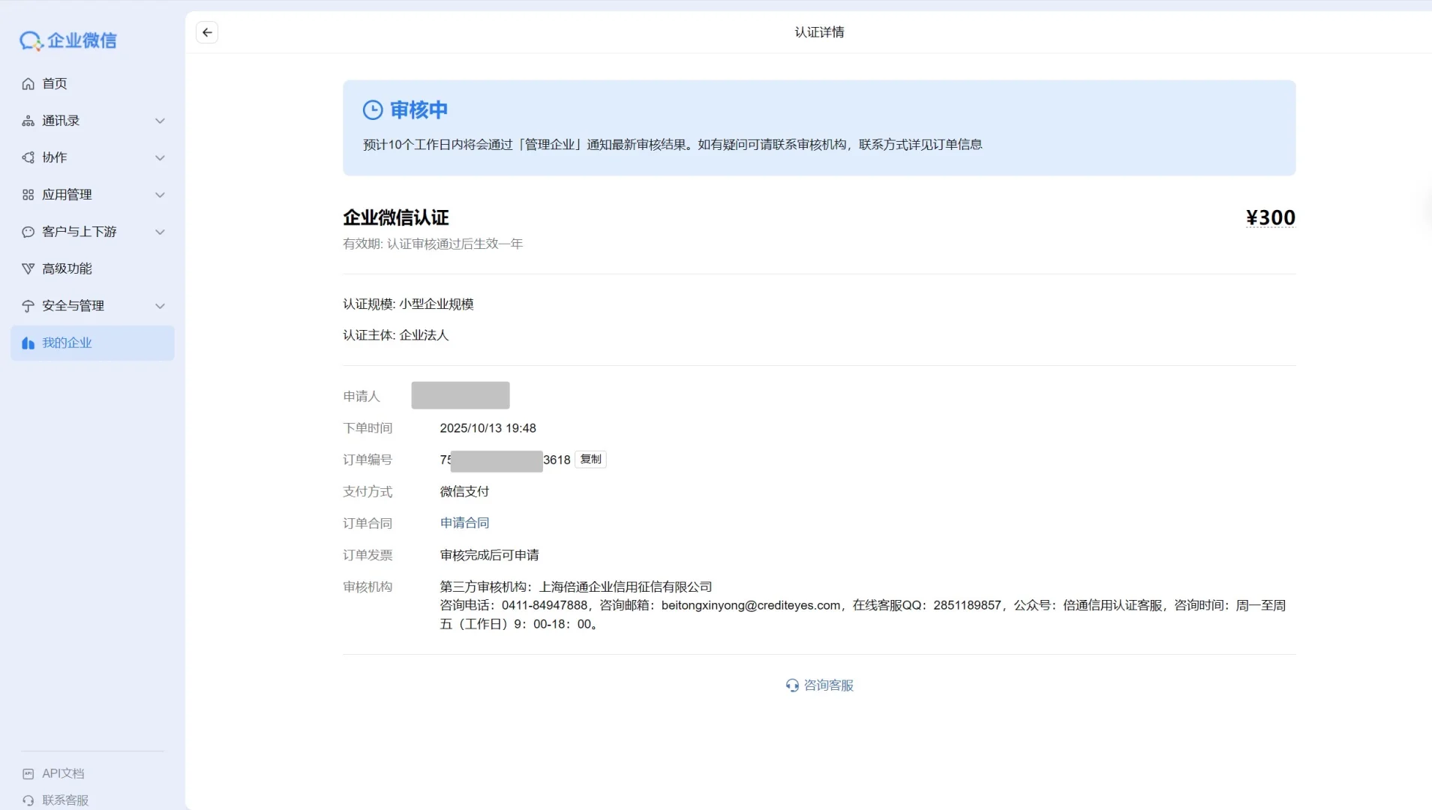
Task: Click the 有效期 validity description
Action: pos(433,244)
